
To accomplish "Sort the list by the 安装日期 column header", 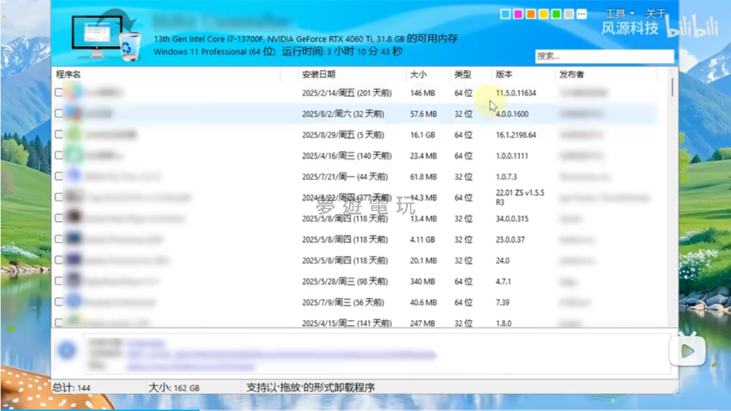I will click(318, 74).
